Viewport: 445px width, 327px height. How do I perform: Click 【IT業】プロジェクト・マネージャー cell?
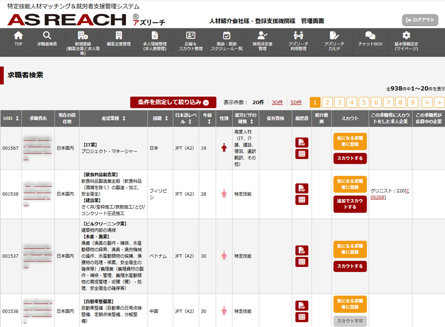(x=113, y=148)
